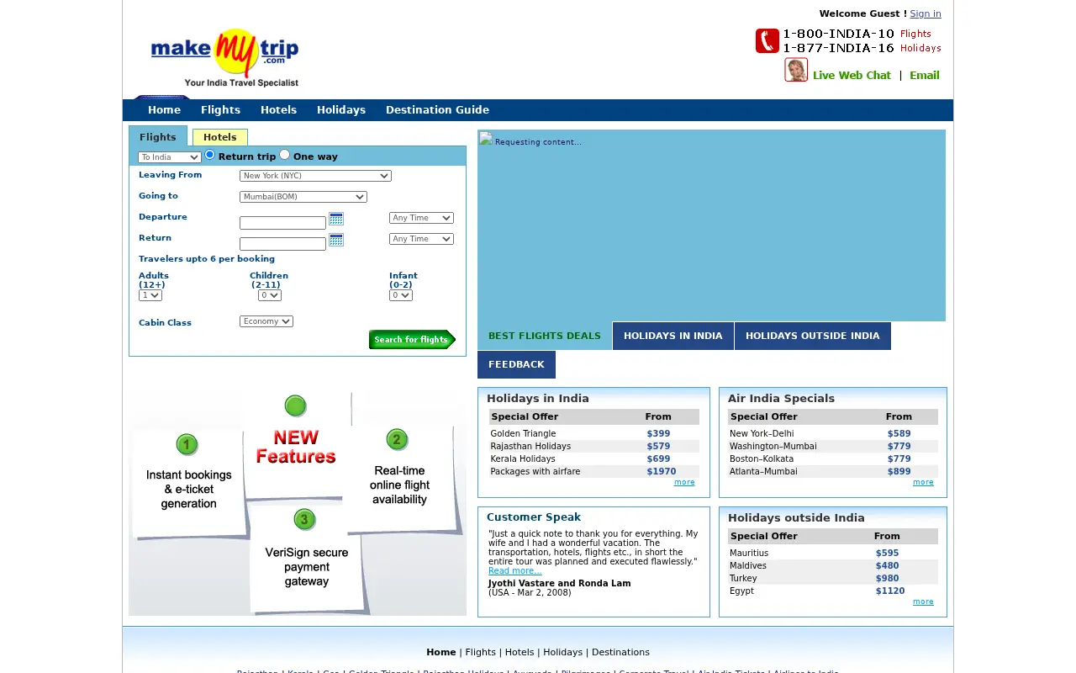Open the Departure Any Time dropdown

(421, 218)
